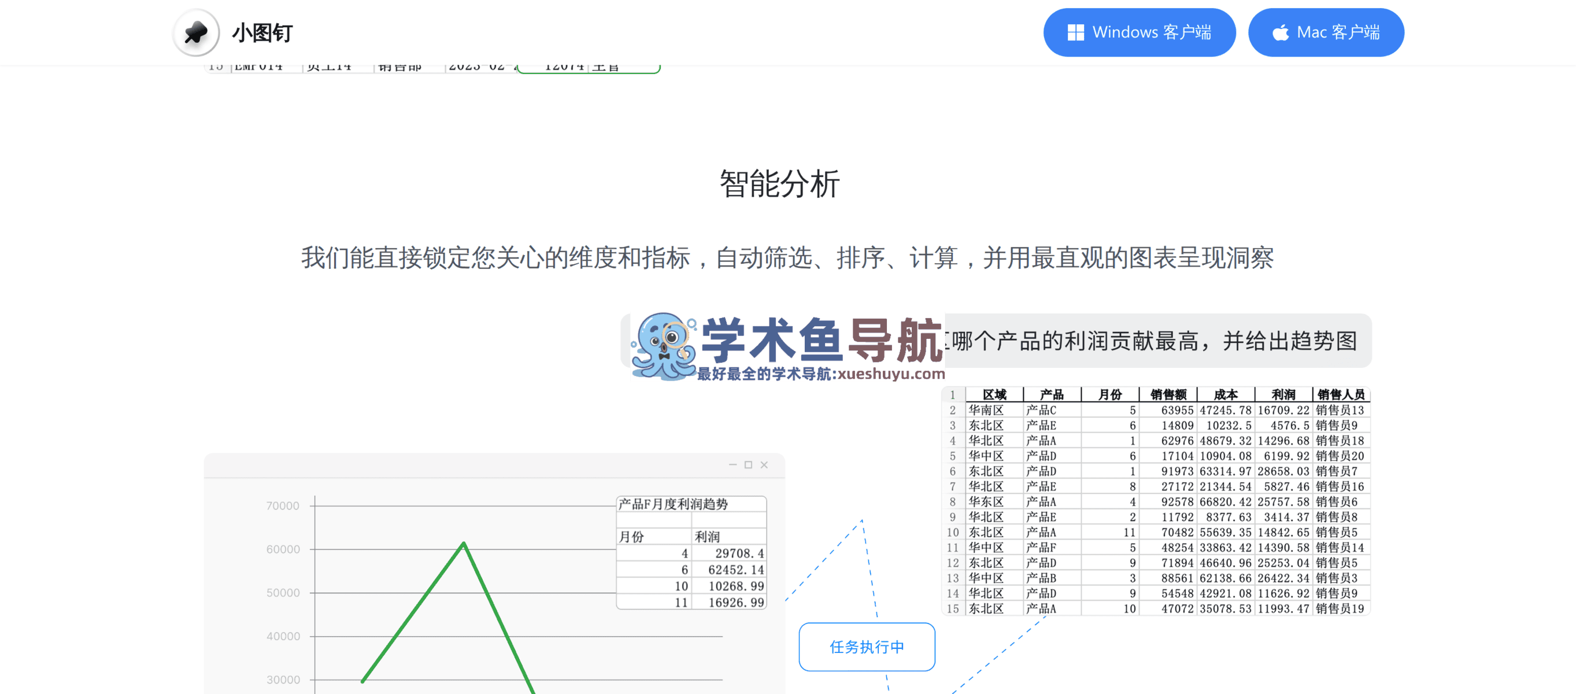Image resolution: width=1576 pixels, height=694 pixels.
Task: Click the 销售人员 column header
Action: (1341, 395)
